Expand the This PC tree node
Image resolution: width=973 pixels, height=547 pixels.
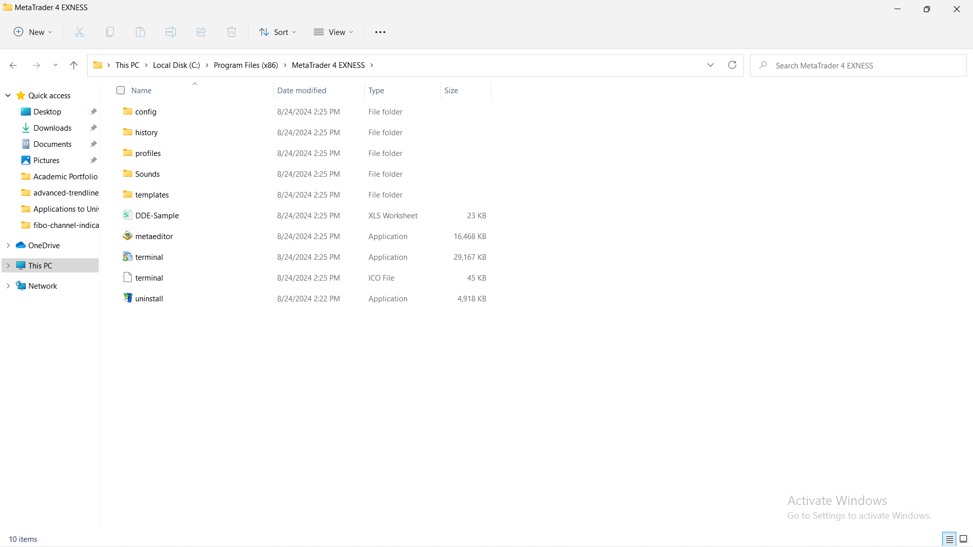(8, 265)
